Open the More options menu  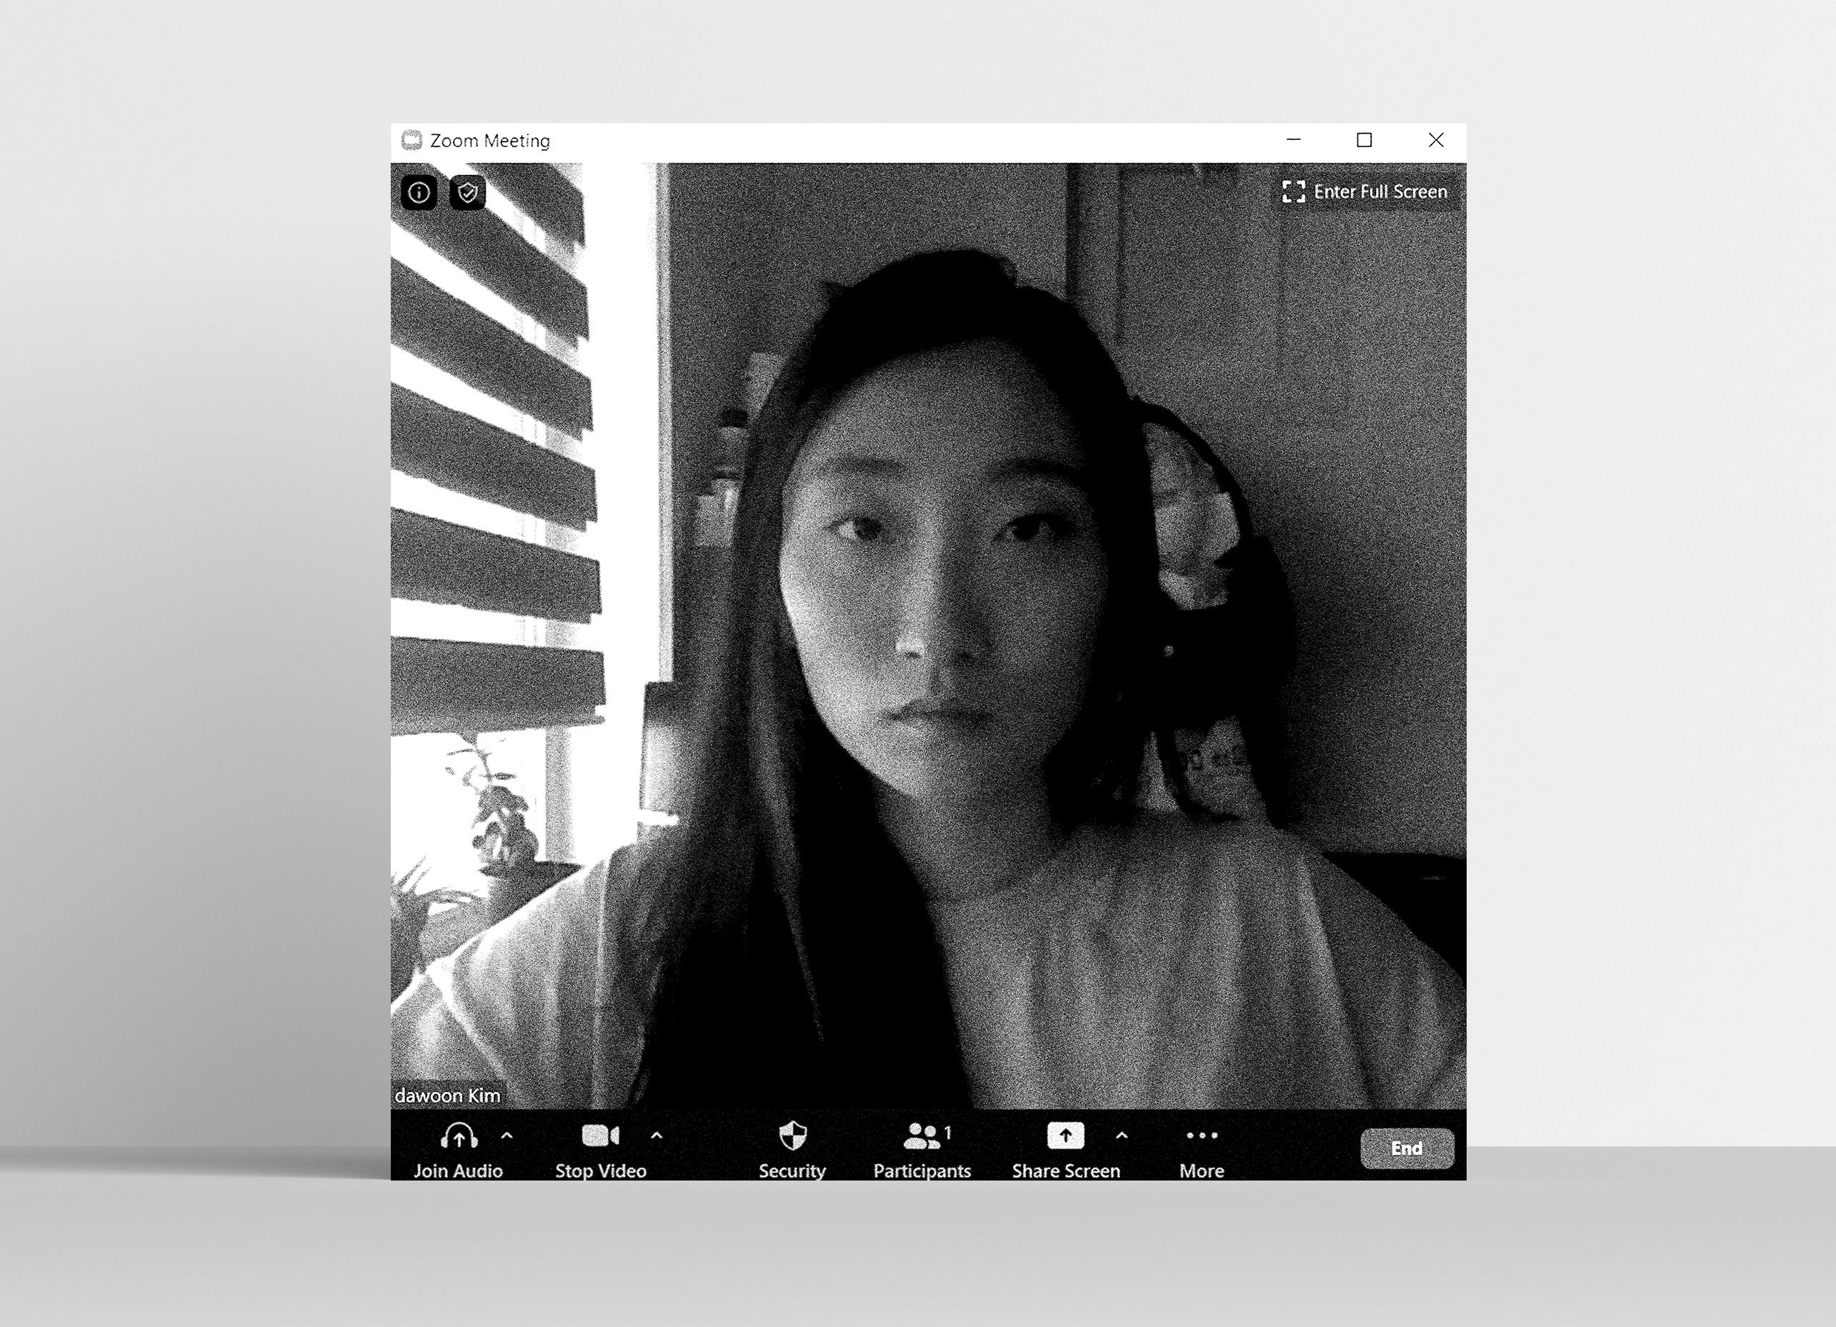coord(1202,1150)
